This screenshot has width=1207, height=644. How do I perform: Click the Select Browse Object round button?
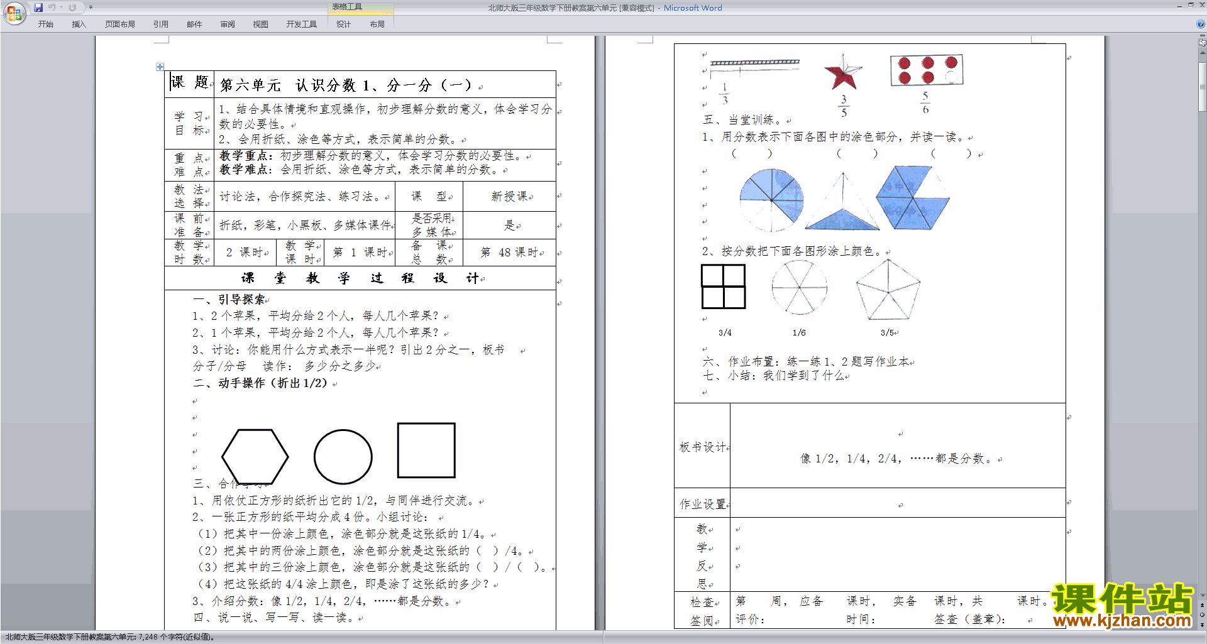1203,615
